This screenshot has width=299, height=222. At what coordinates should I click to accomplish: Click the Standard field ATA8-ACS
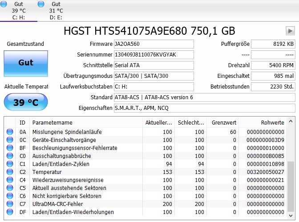pos(204,97)
